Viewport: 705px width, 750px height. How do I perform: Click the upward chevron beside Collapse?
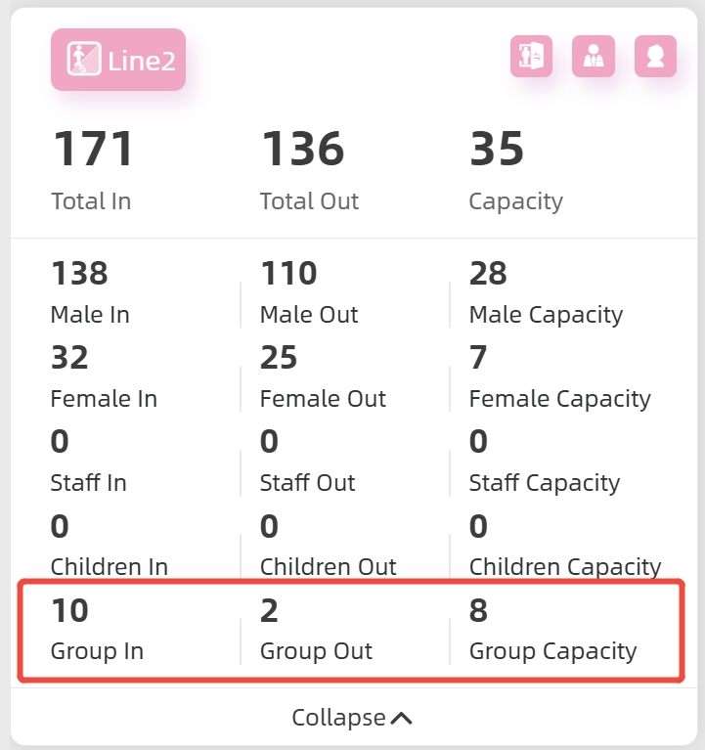point(401,719)
